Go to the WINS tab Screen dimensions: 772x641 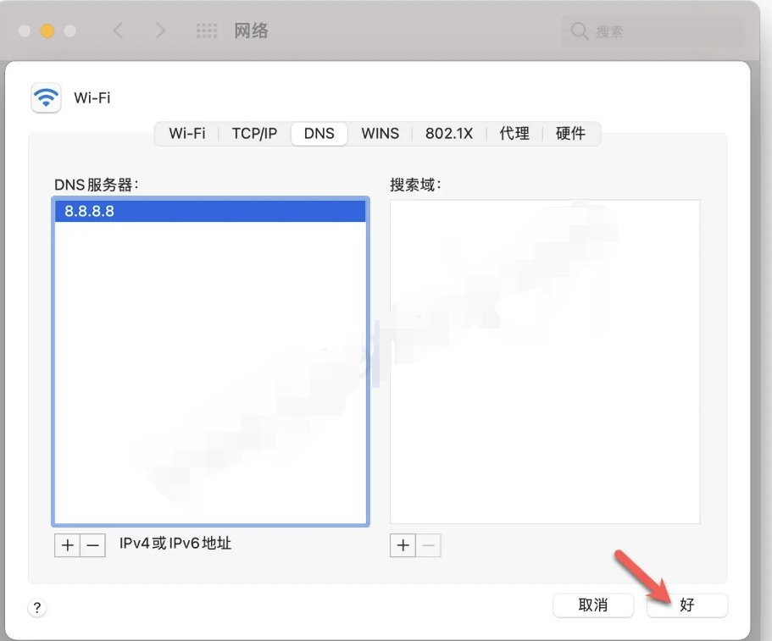[x=380, y=134]
